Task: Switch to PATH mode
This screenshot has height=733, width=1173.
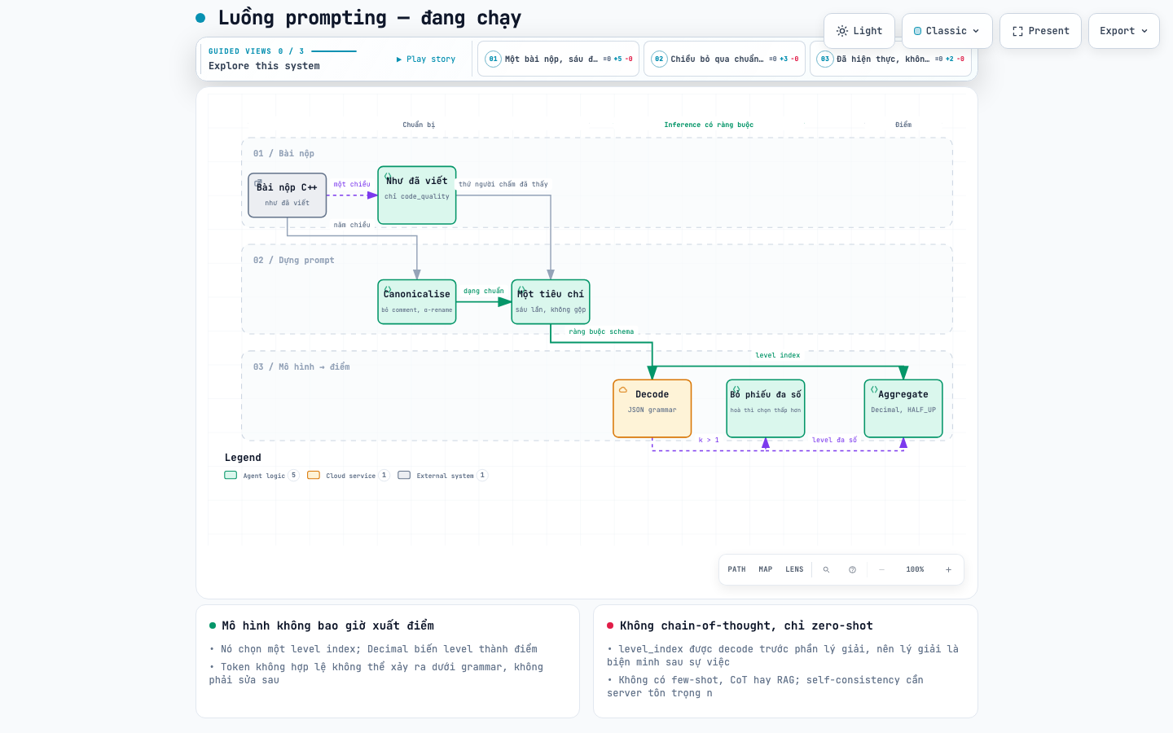Action: pos(737,570)
